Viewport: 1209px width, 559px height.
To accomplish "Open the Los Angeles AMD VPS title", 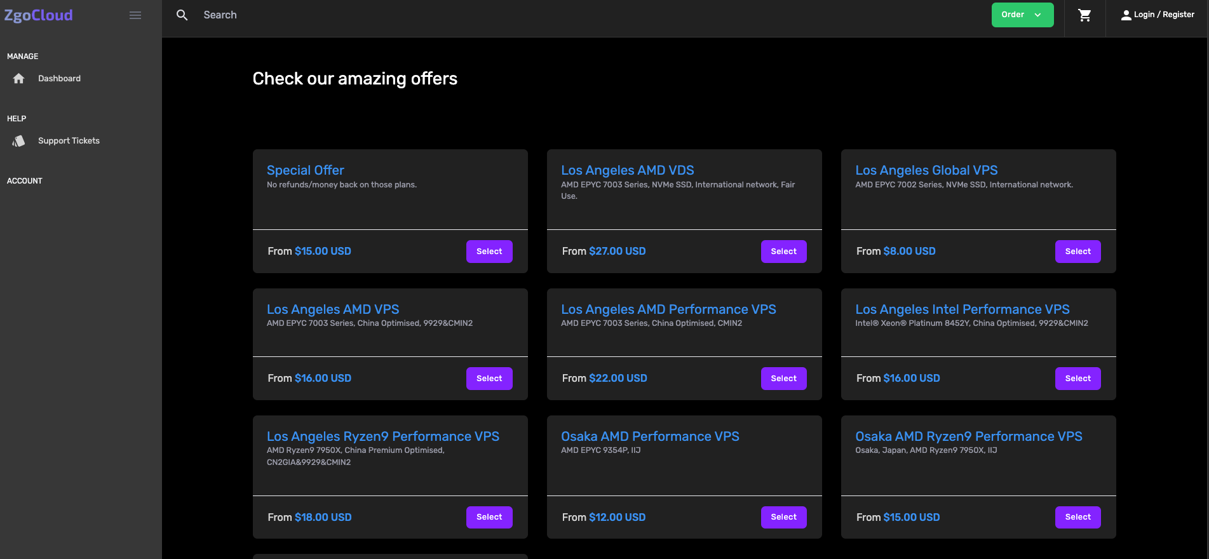I will click(x=333, y=309).
